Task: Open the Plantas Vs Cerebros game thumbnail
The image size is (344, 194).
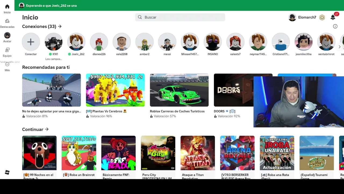Action: (x=115, y=90)
